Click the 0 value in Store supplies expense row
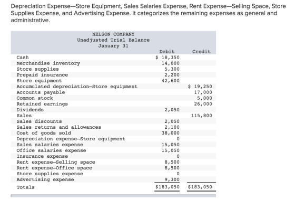This screenshot has height=200, width=295. (x=178, y=174)
